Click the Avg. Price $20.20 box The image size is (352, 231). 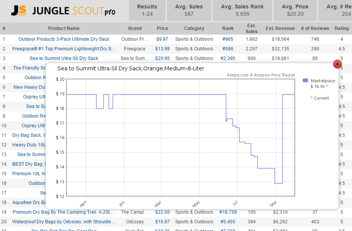[295, 10]
